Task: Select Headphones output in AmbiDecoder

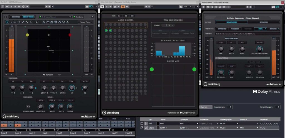Action: coord(232,22)
